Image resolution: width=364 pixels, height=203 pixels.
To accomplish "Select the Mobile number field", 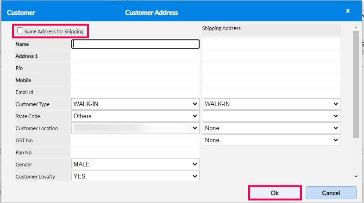I will pyautogui.click(x=135, y=80).
